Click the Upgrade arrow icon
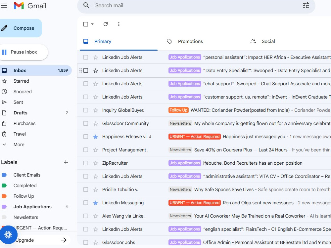331x248 pixels. [64, 240]
